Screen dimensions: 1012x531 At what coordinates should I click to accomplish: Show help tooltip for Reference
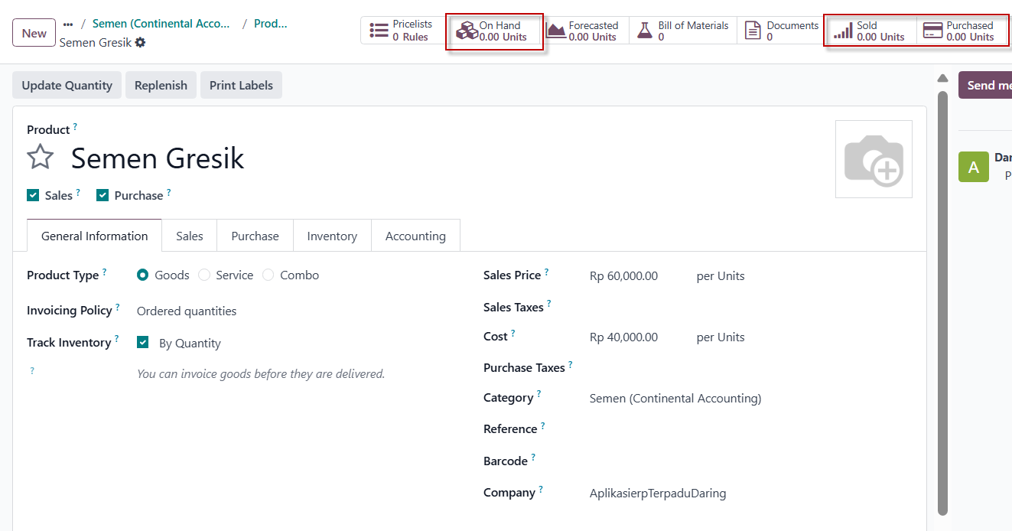pyautogui.click(x=542, y=425)
